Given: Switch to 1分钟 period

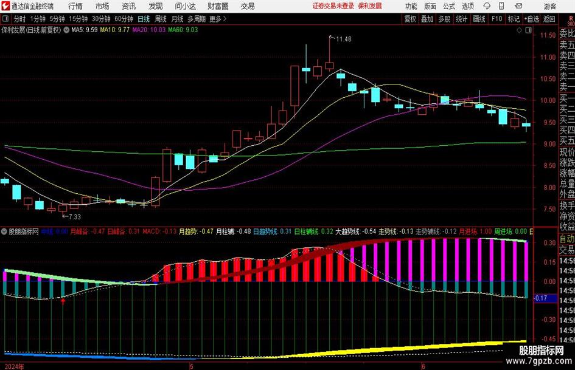Looking at the screenshot, I should coord(38,19).
